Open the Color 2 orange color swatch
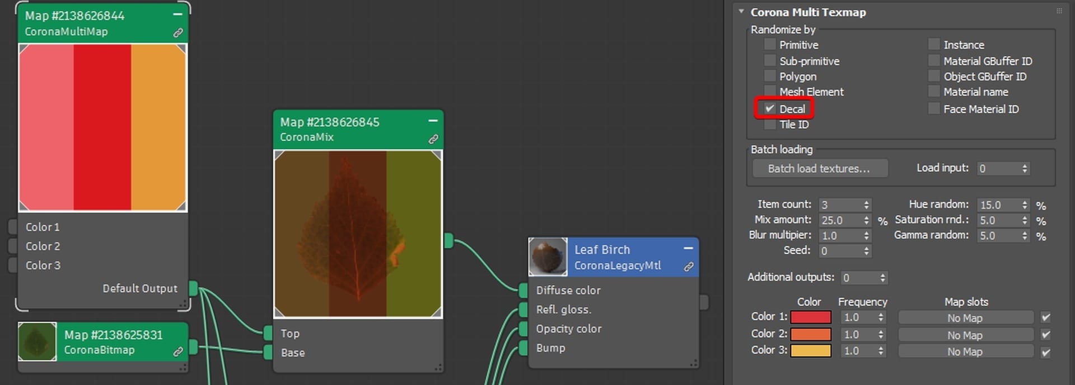This screenshot has height=385, width=1075. 810,334
